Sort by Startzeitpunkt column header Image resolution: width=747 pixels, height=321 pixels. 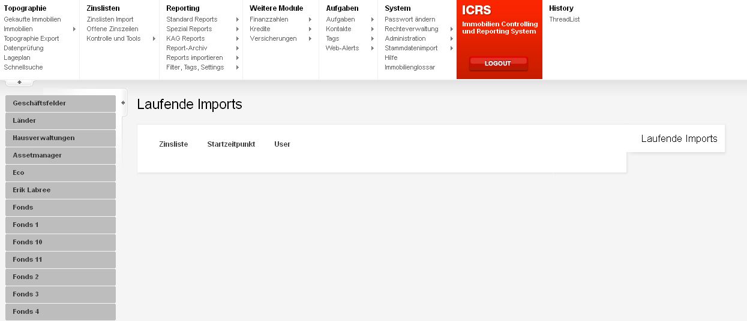pos(231,144)
